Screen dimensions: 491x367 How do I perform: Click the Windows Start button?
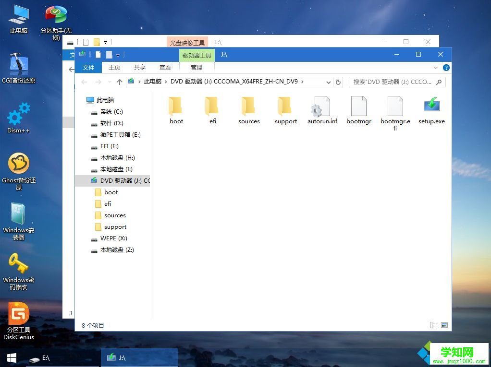(x=10, y=358)
